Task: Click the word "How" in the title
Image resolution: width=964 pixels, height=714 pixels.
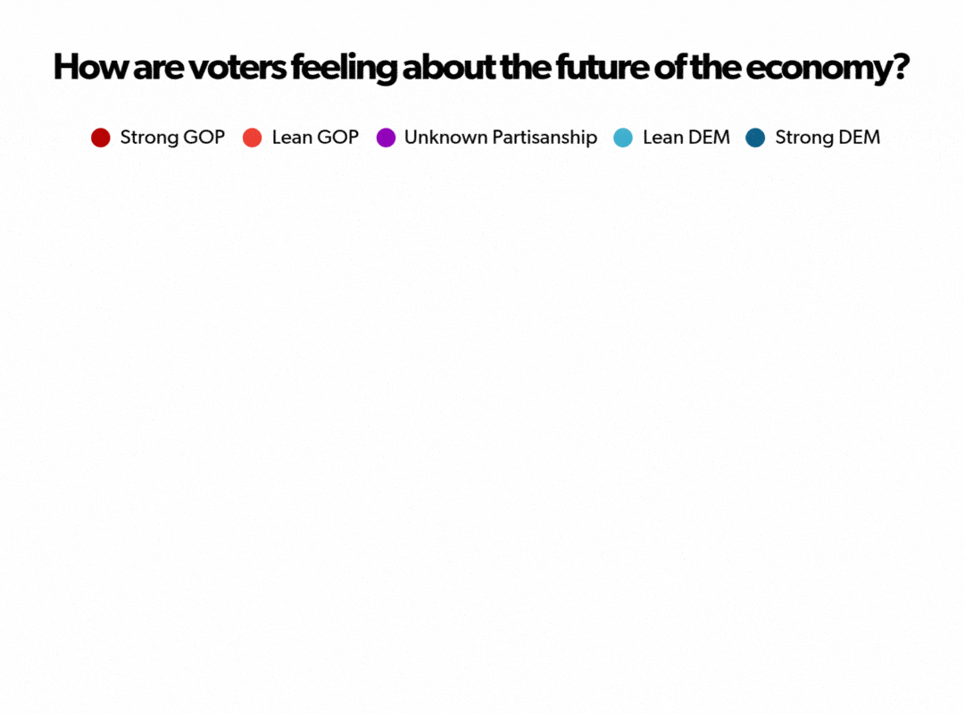Action: [x=91, y=67]
